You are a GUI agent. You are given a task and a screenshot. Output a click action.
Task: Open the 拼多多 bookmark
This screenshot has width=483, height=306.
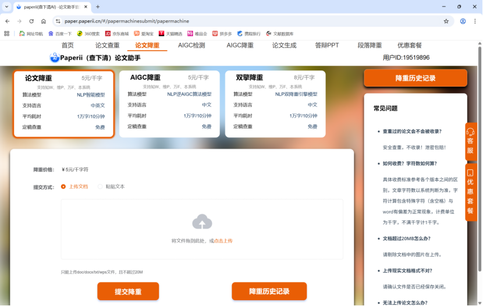(x=222, y=34)
